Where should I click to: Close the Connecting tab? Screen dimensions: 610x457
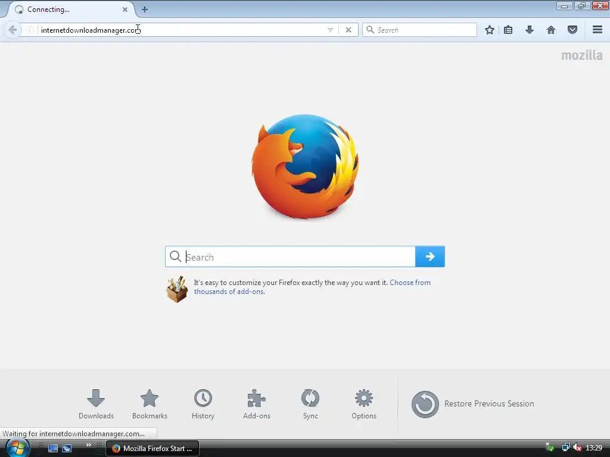[x=125, y=10]
